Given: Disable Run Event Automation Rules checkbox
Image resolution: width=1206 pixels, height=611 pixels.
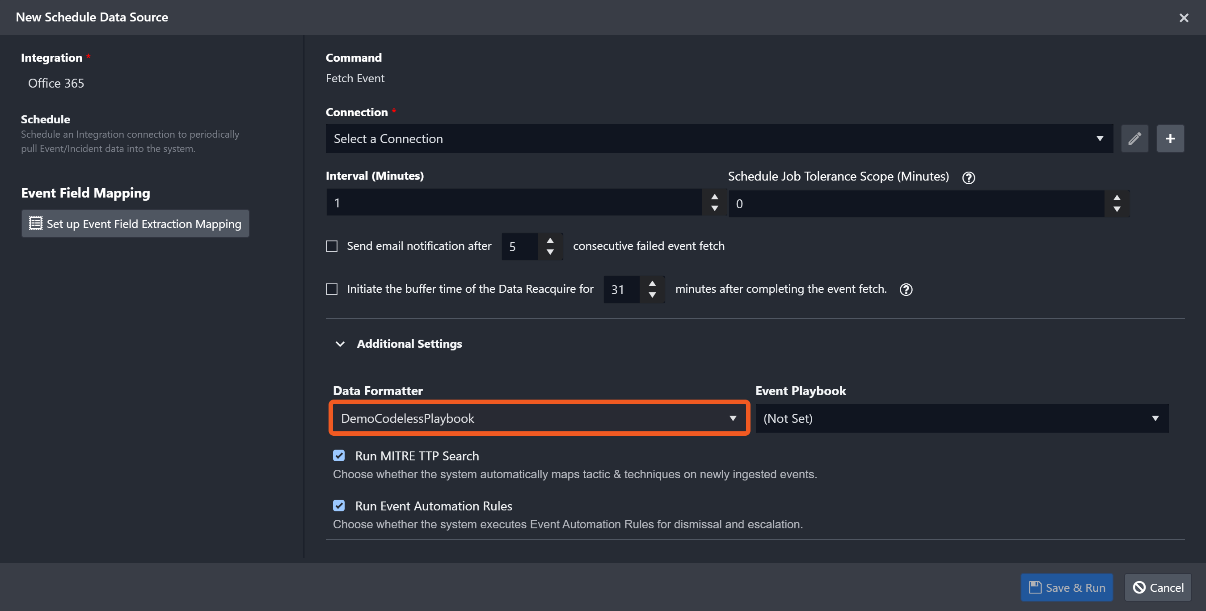Looking at the screenshot, I should point(339,506).
